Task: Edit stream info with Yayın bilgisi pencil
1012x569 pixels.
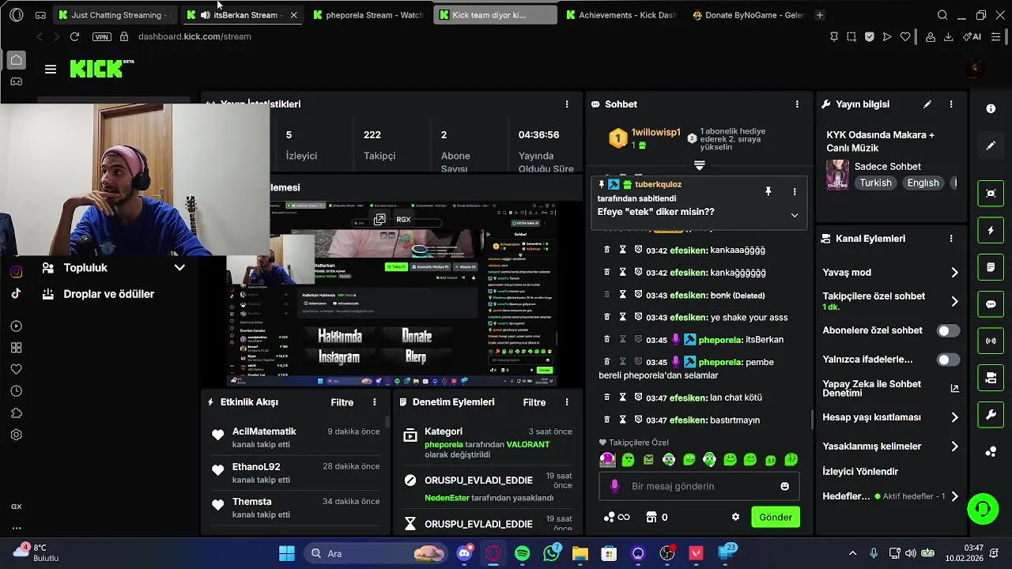Action: pos(927,104)
